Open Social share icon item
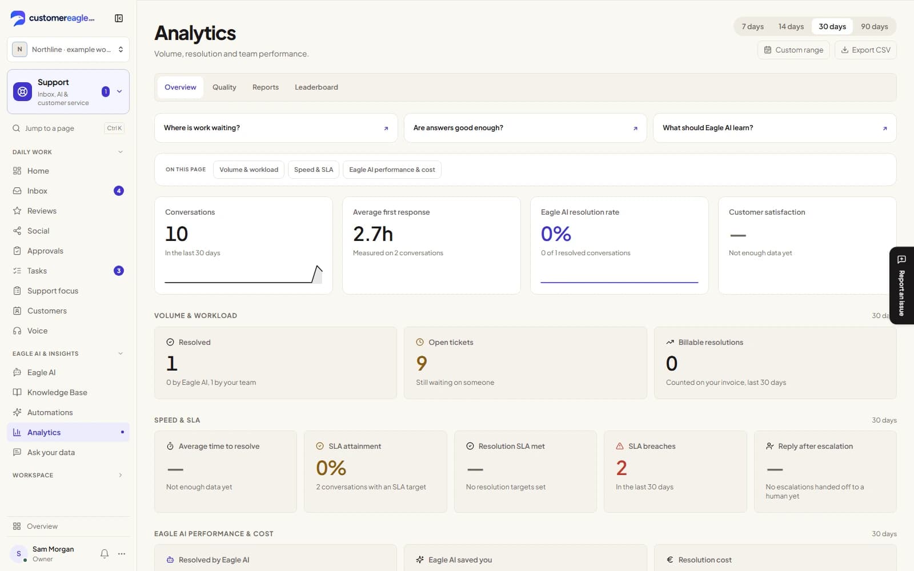This screenshot has width=914, height=571. (68, 231)
